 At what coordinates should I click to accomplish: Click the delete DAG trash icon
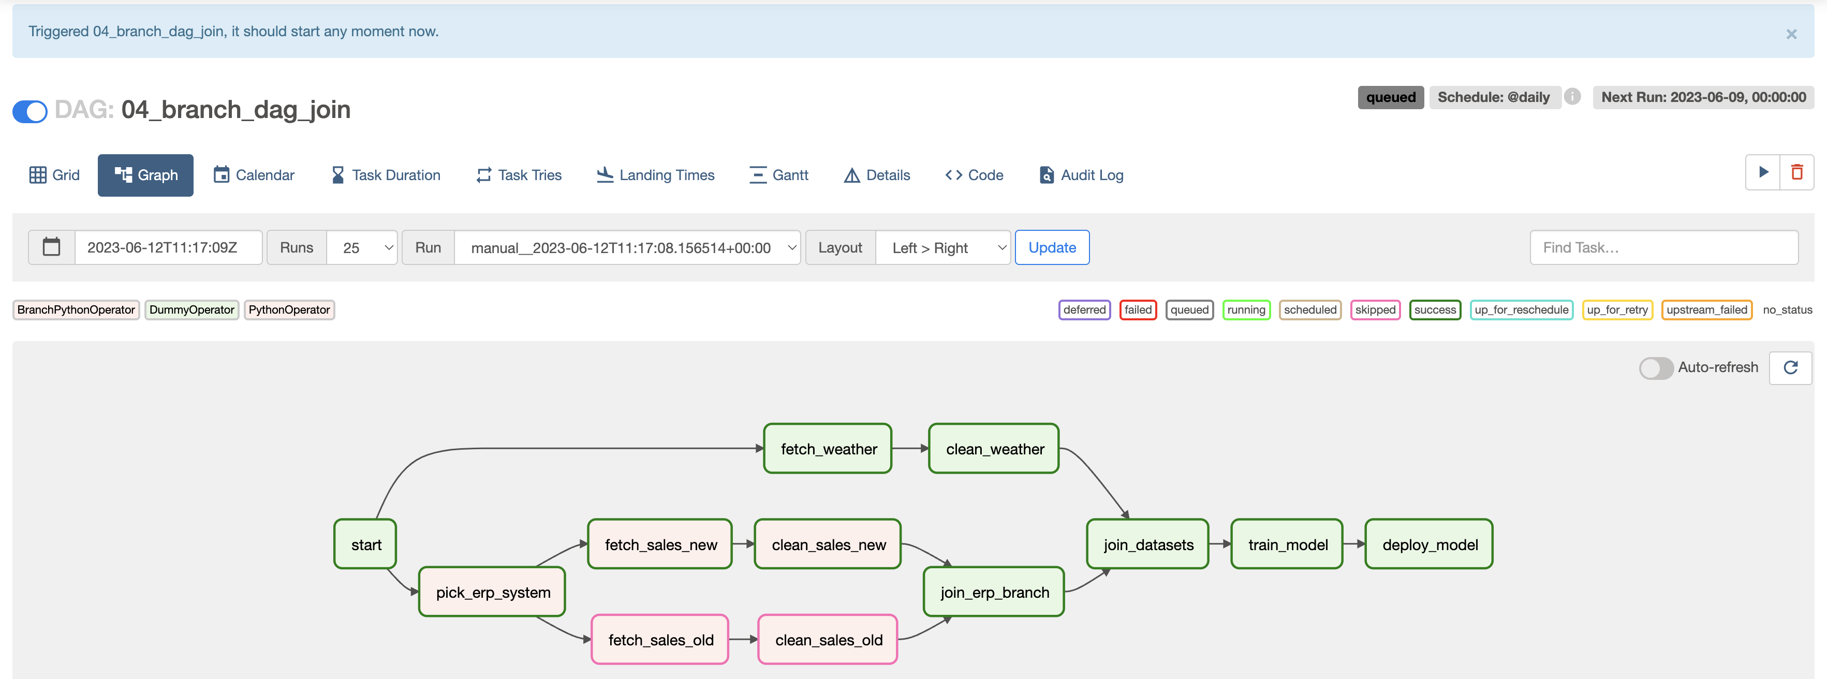(1796, 172)
